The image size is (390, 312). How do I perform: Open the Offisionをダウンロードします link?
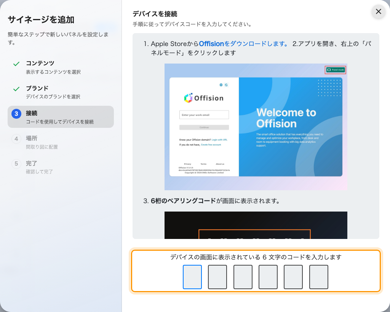click(243, 44)
